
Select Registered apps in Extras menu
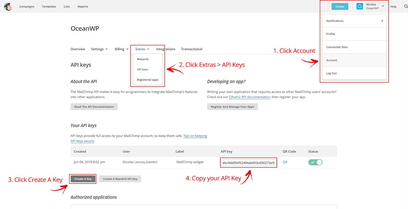(148, 80)
